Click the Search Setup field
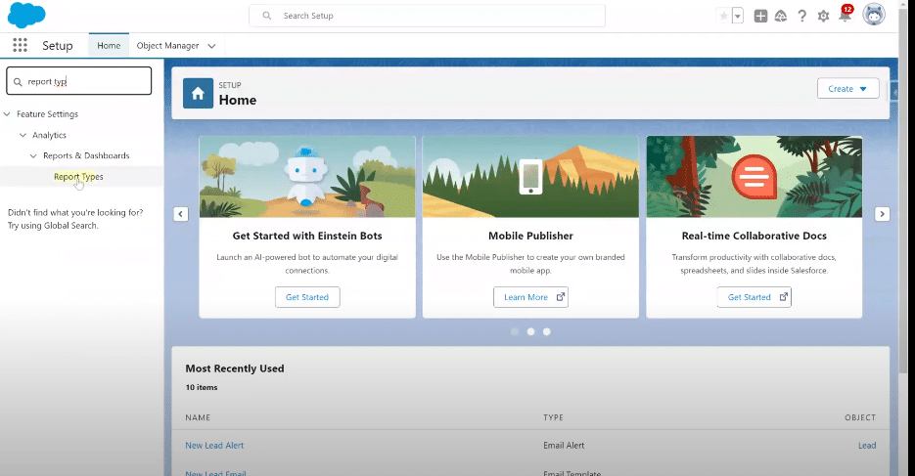Screen dimensions: 915x476 [x=427, y=16]
